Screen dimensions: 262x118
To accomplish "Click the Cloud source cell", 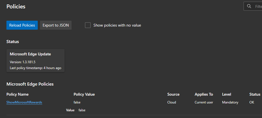I will [172, 102].
